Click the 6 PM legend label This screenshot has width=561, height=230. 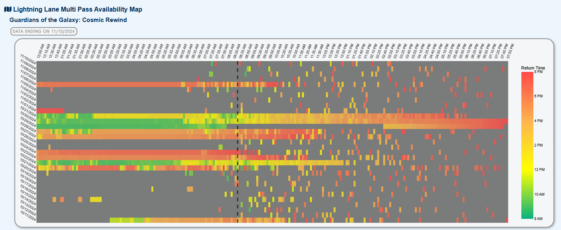(x=539, y=96)
